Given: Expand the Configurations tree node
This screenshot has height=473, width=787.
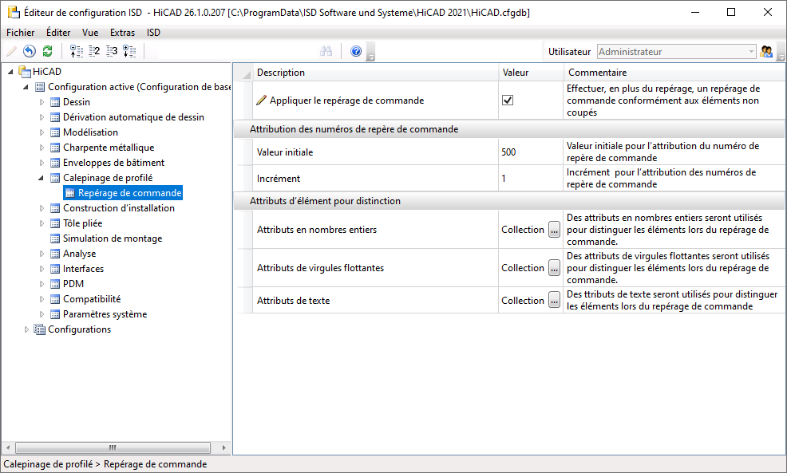Looking at the screenshot, I should point(26,329).
